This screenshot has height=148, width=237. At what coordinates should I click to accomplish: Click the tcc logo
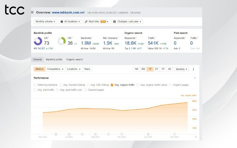15,10
